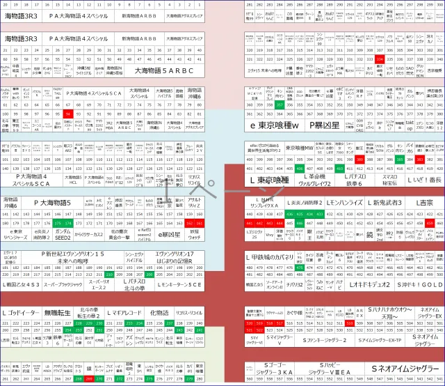Click green machine cell 279

(x=189, y=379)
